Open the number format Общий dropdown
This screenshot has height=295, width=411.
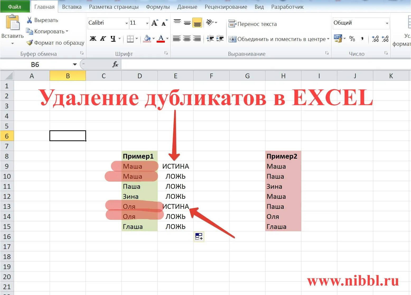(387, 23)
